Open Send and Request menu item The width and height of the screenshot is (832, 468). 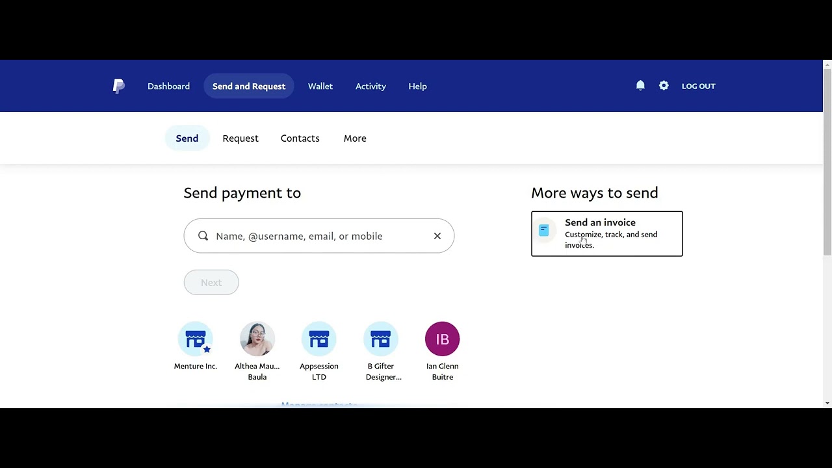tap(249, 86)
